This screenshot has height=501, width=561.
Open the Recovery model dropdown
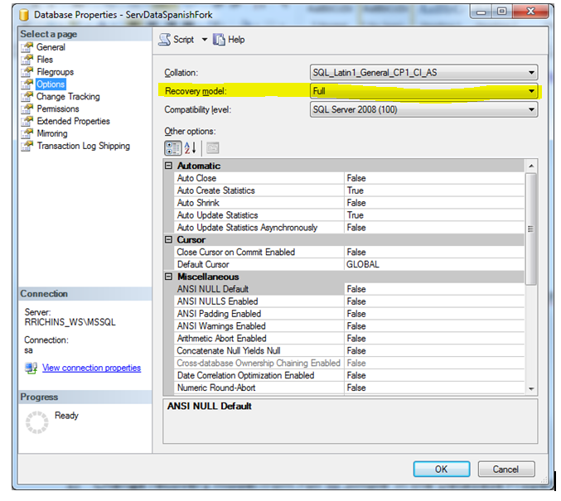[x=423, y=91]
